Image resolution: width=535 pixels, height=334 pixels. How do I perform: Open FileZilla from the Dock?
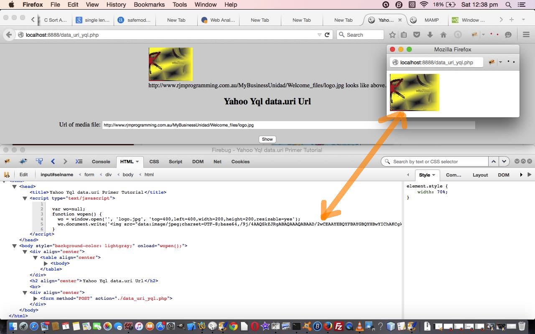[x=339, y=326]
